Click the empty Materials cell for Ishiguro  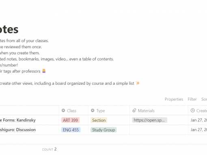pyautogui.click(x=159, y=130)
